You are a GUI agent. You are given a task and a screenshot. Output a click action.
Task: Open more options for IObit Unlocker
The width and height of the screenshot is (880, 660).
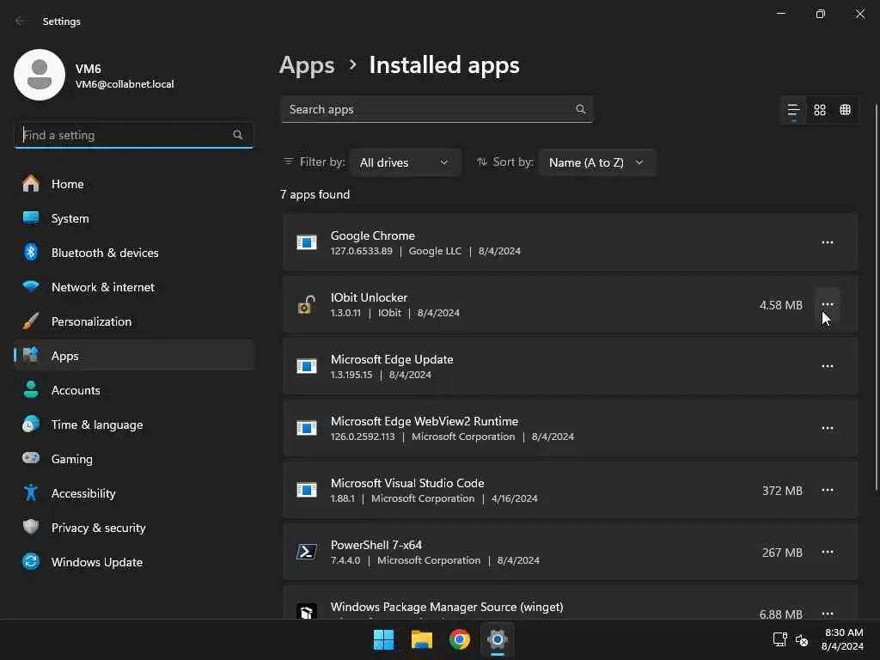tap(827, 305)
